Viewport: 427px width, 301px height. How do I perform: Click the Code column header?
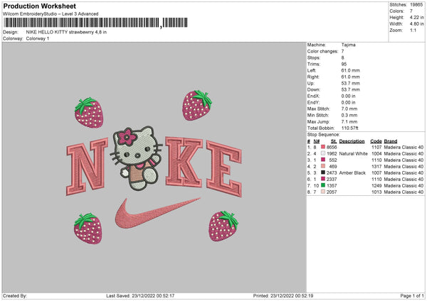click(376, 141)
